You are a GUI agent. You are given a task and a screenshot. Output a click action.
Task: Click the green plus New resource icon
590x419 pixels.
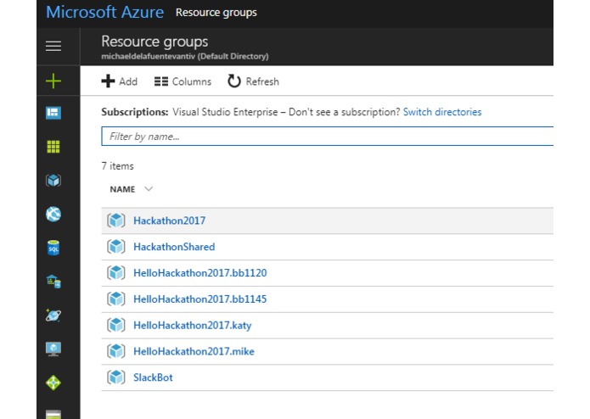tap(53, 81)
